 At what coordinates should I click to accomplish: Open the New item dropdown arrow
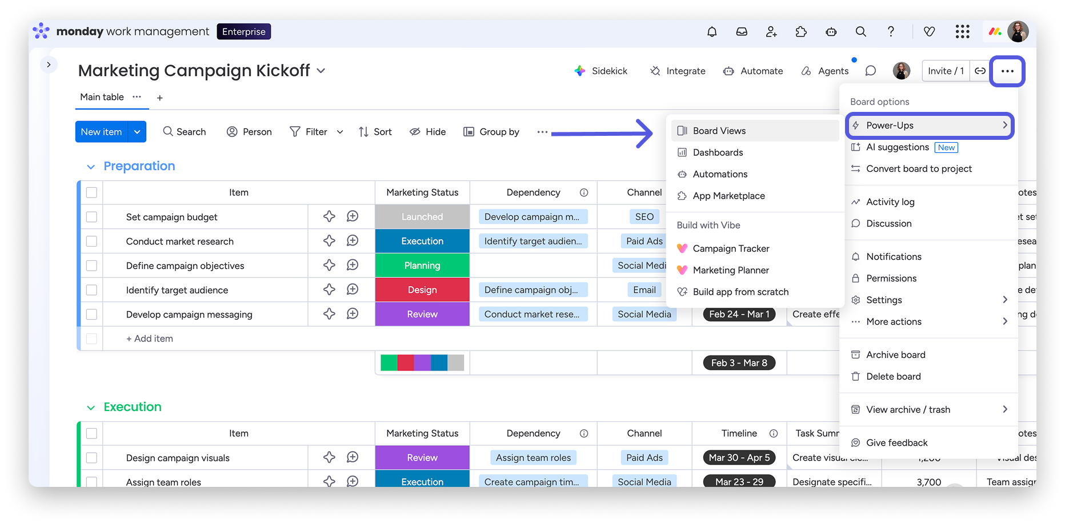[137, 132]
